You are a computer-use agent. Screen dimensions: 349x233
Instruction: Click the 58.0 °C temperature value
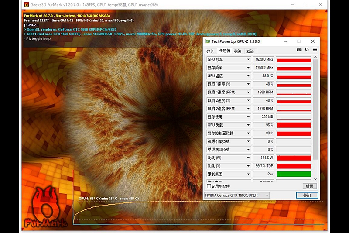[264, 76]
